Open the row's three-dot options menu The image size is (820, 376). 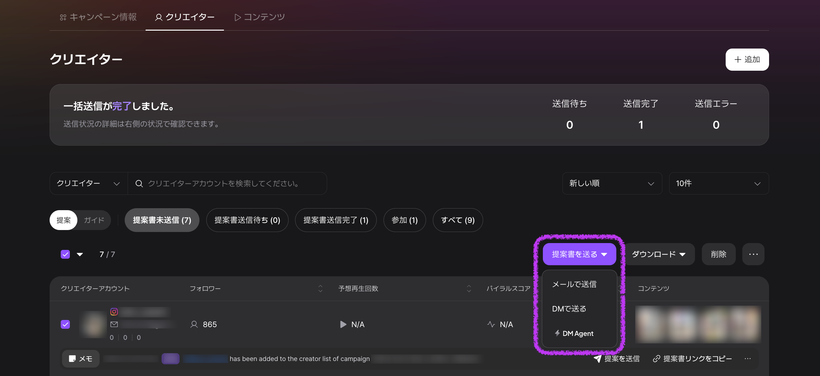point(748,359)
